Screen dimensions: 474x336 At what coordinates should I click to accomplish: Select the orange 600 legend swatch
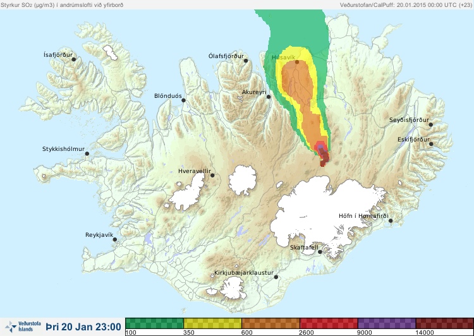(x=270, y=323)
